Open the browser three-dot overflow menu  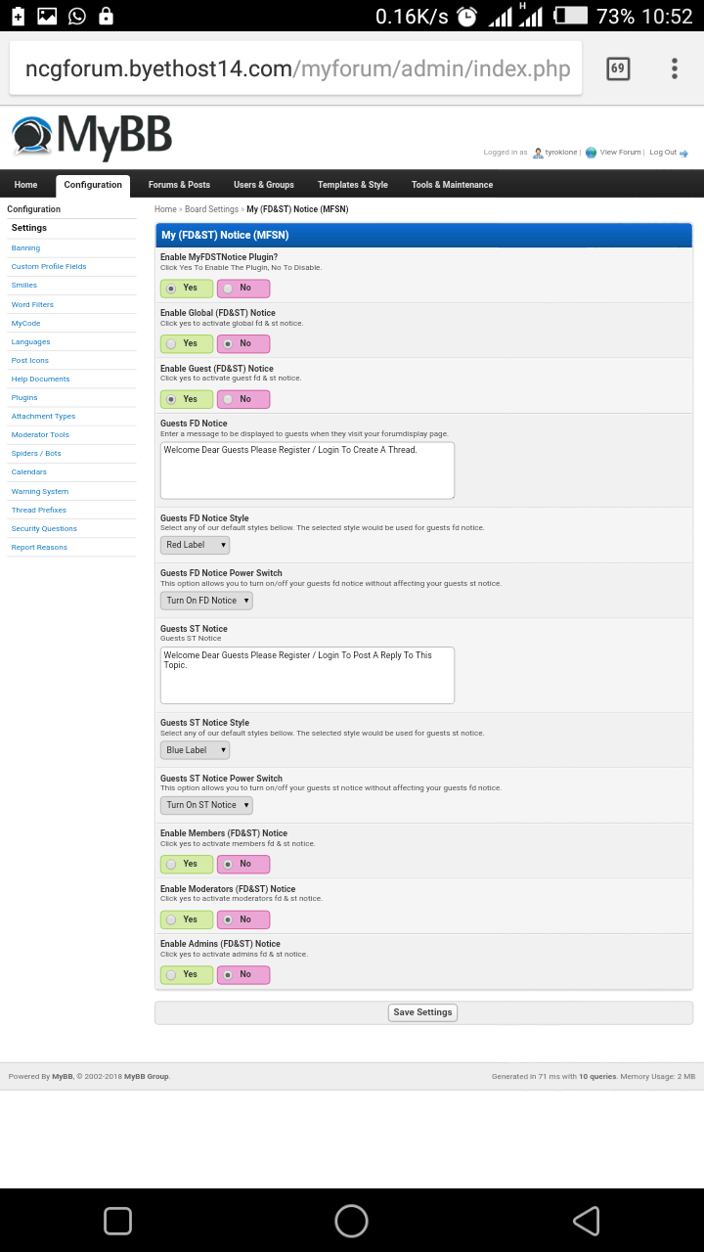click(674, 68)
